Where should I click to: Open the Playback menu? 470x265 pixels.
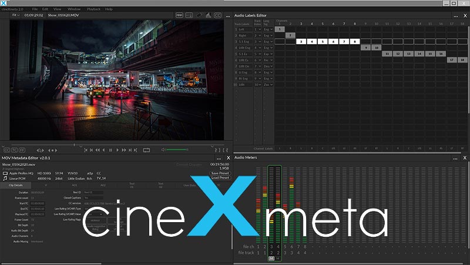click(x=93, y=9)
